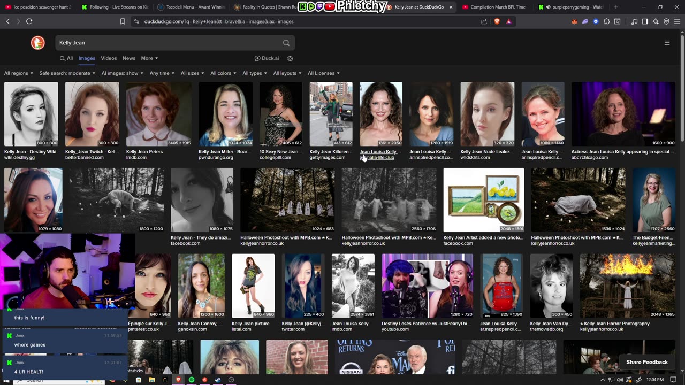This screenshot has height=385, width=685.
Task: Switch to the Tacodeli Menu browser tab
Action: tap(191, 7)
